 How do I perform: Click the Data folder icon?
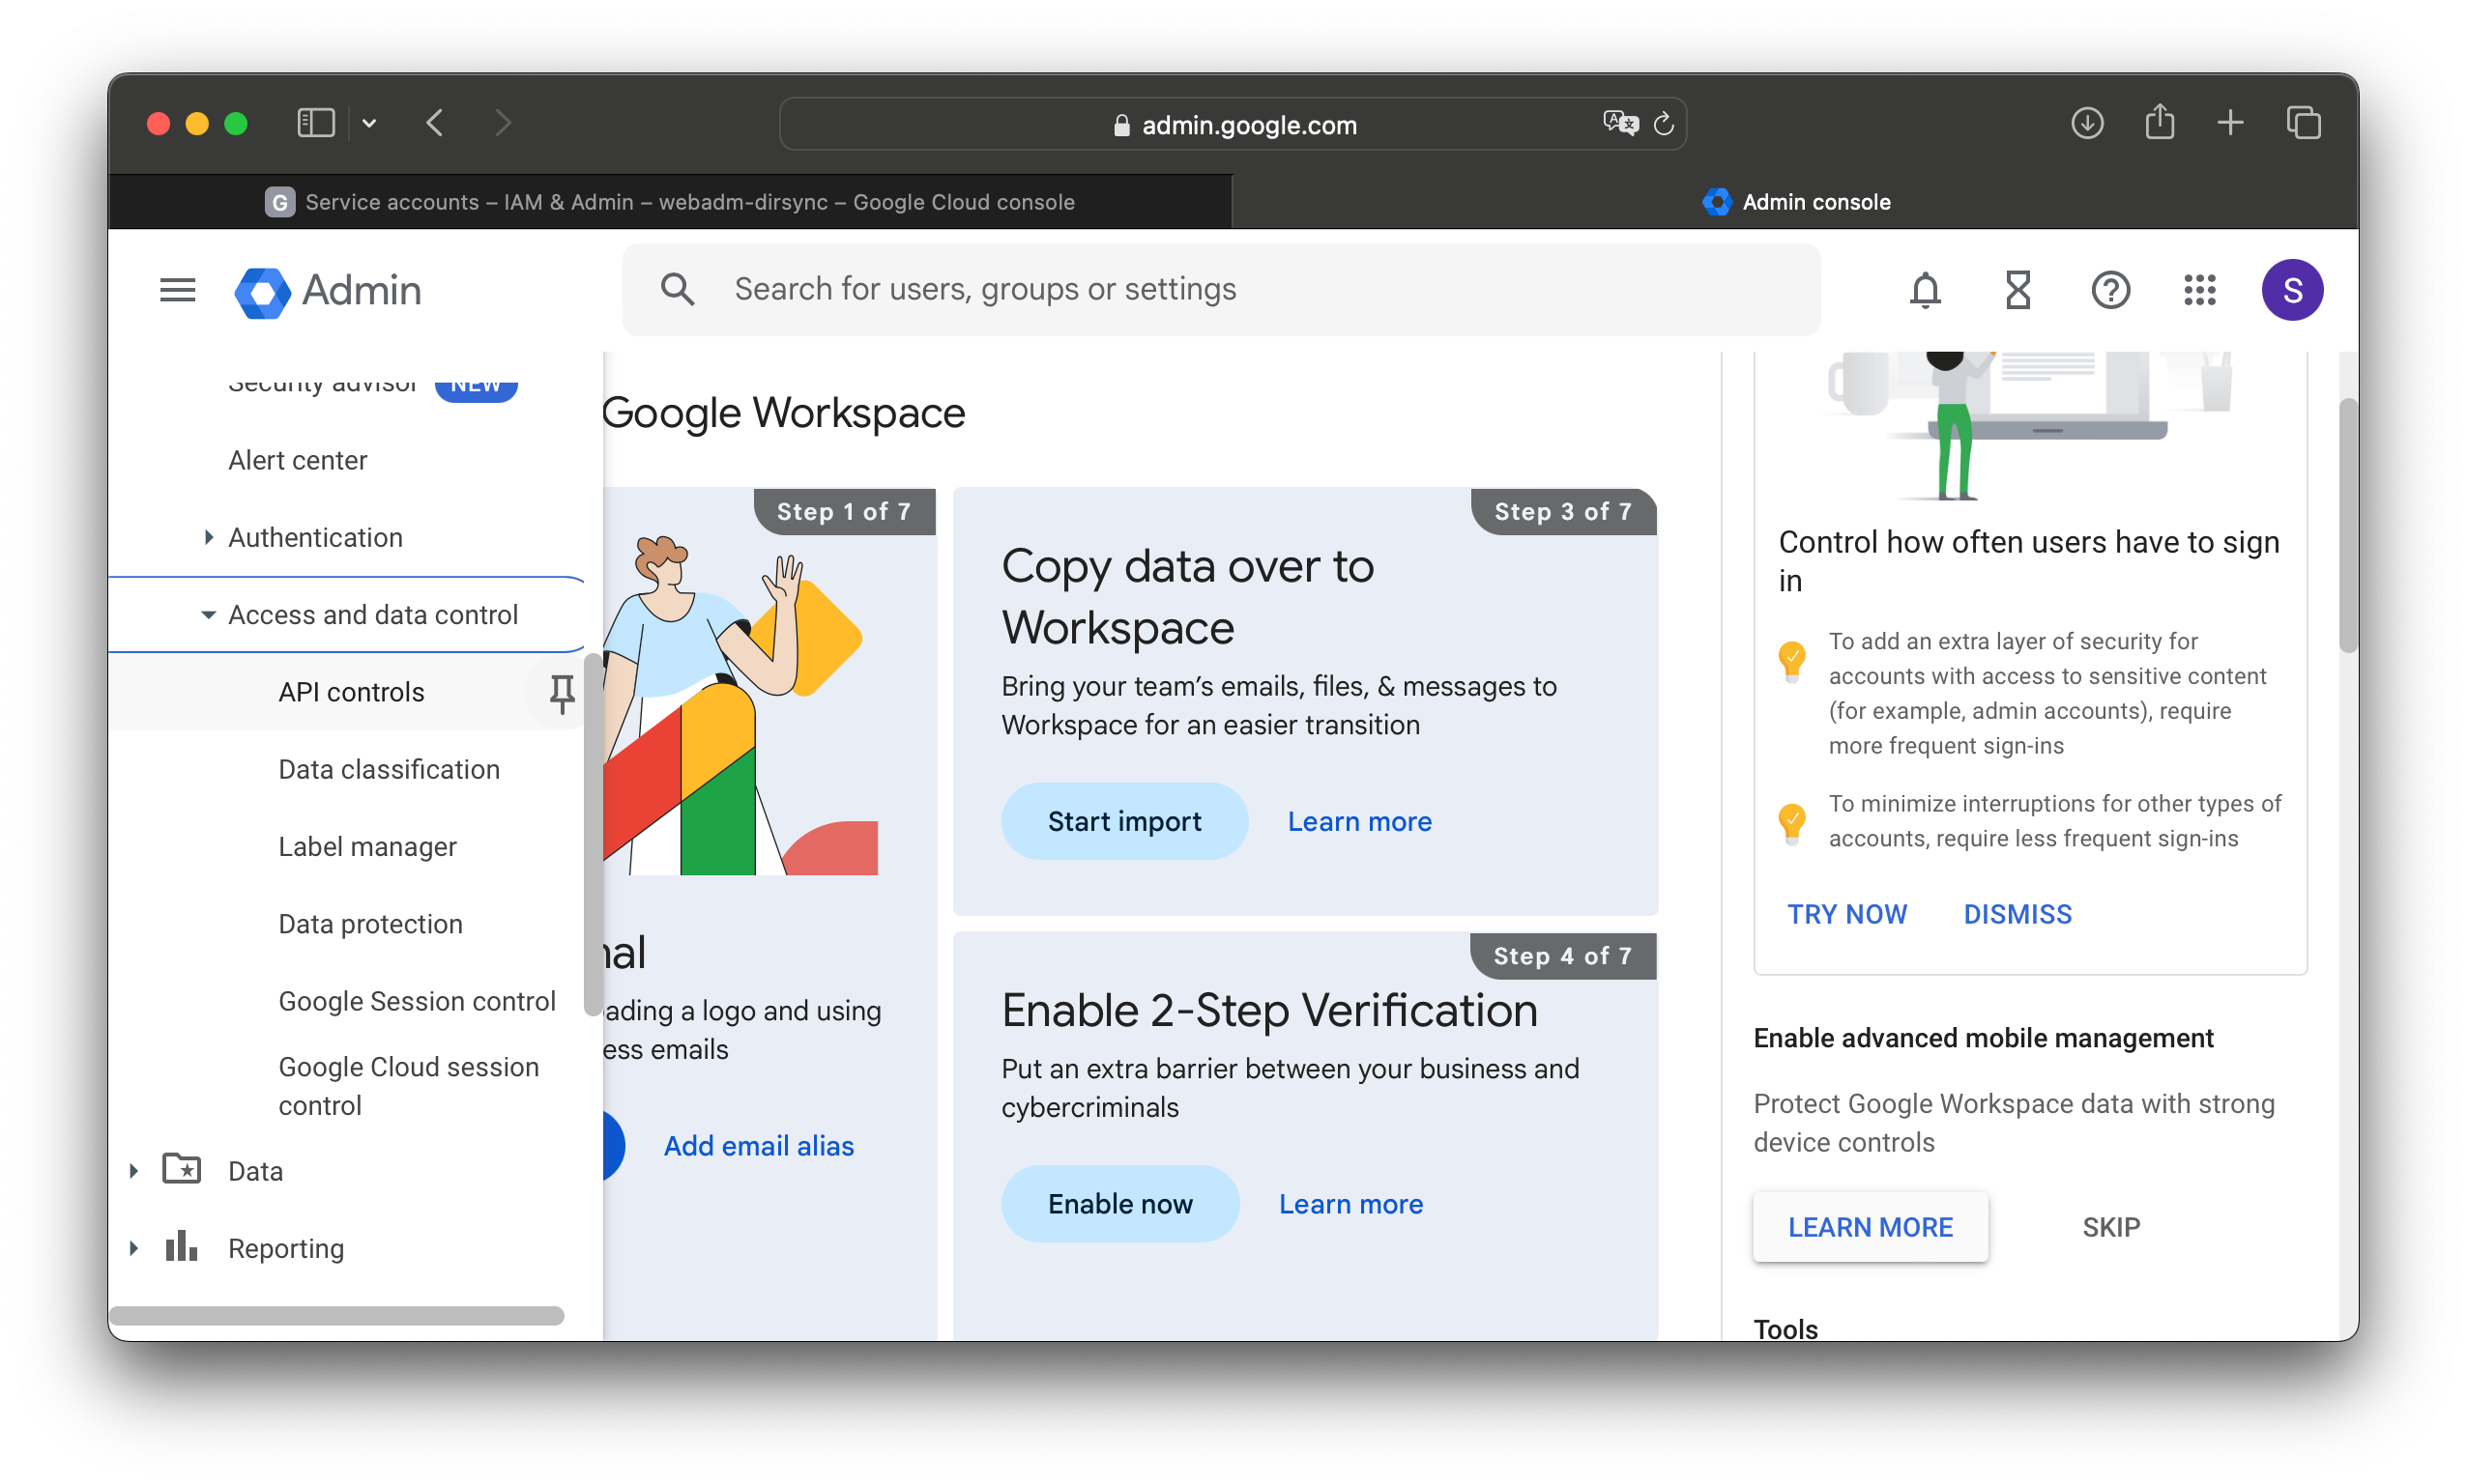point(181,1168)
